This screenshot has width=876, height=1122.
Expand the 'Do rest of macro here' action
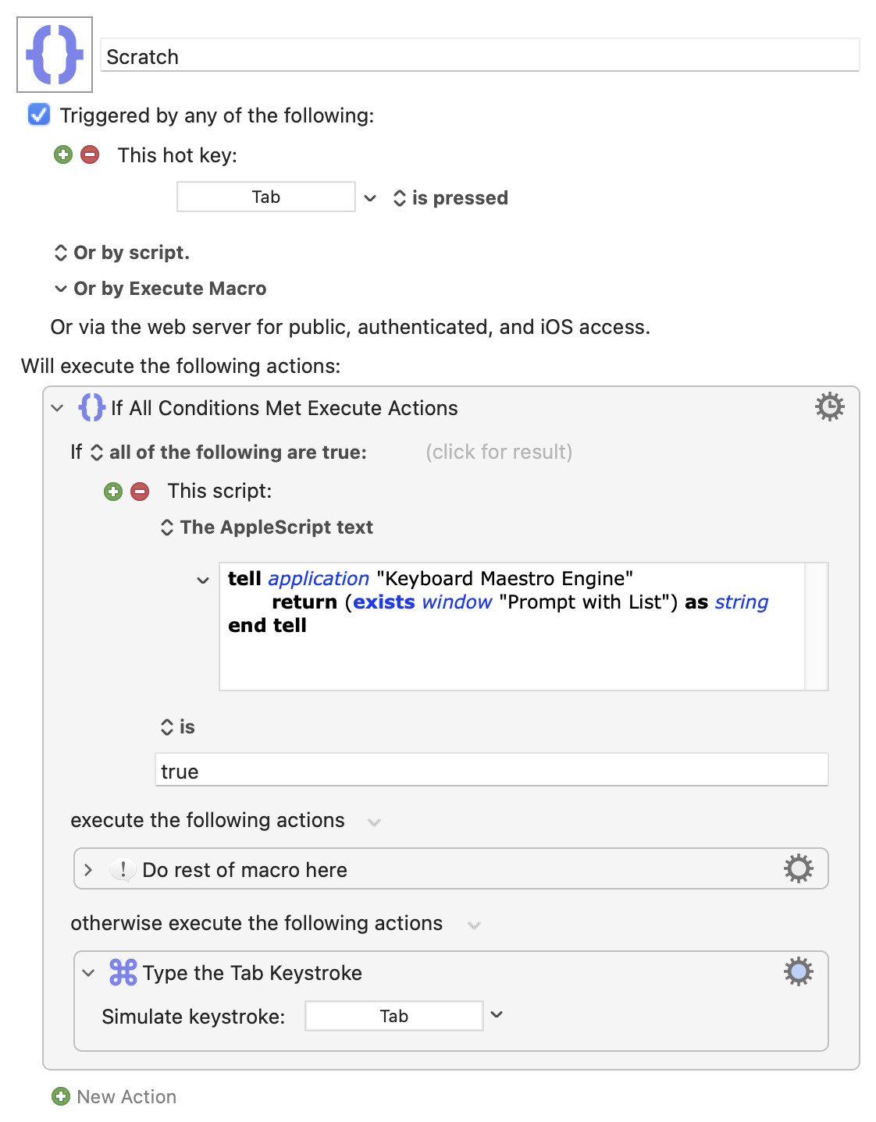(x=88, y=869)
